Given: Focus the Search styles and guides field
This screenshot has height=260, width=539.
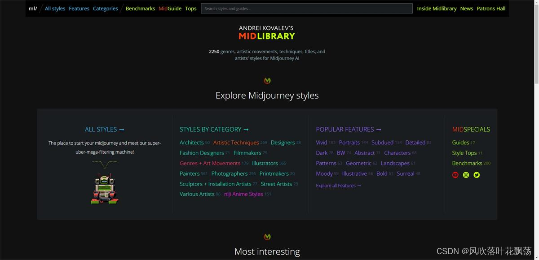Looking at the screenshot, I should [x=307, y=9].
